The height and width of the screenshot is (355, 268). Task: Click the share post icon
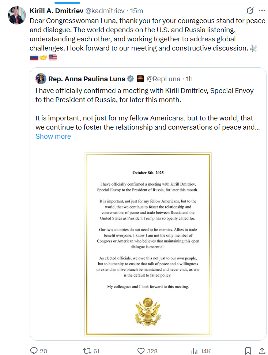tap(261, 351)
